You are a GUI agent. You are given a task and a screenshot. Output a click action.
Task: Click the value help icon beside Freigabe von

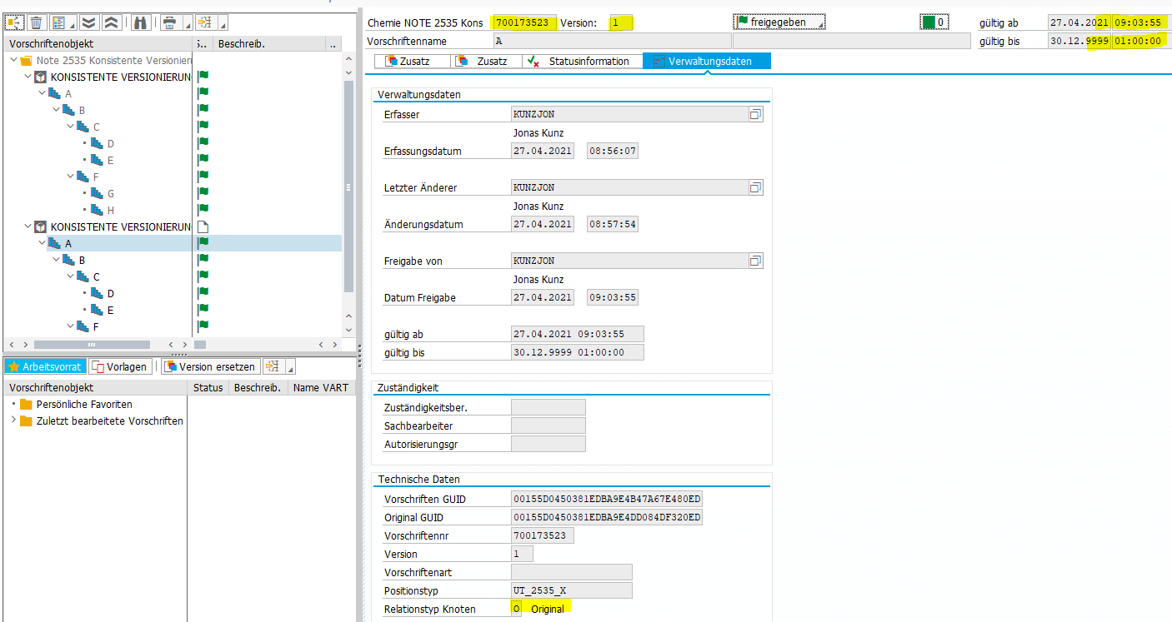click(x=755, y=261)
